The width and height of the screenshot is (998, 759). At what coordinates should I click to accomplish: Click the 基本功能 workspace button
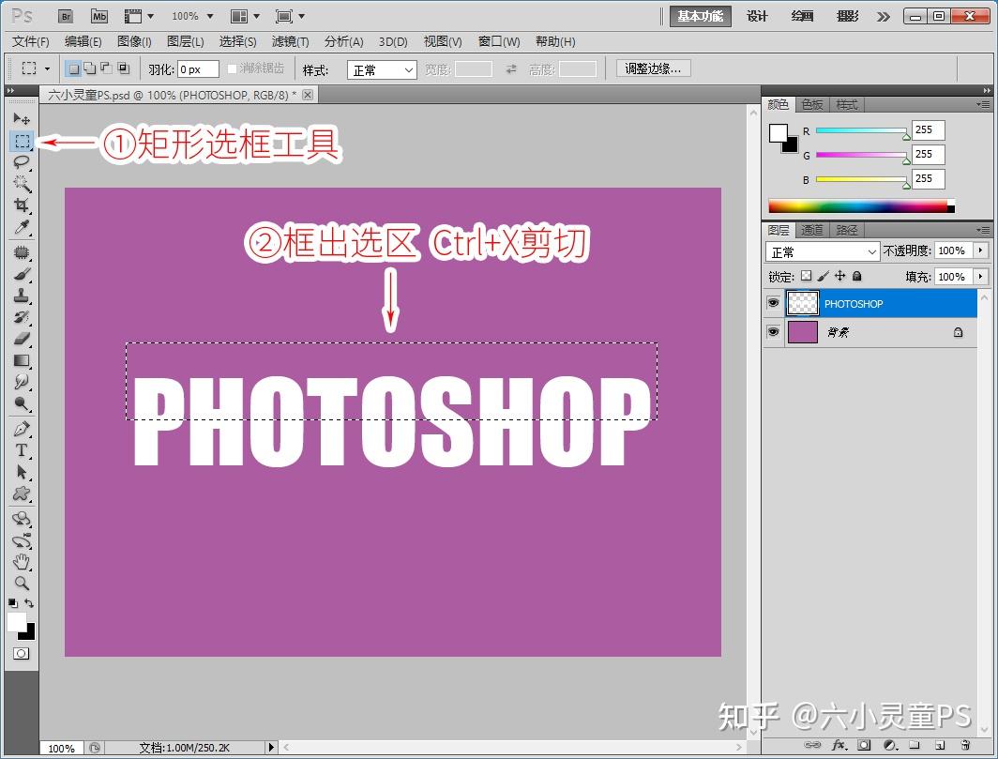pos(700,16)
